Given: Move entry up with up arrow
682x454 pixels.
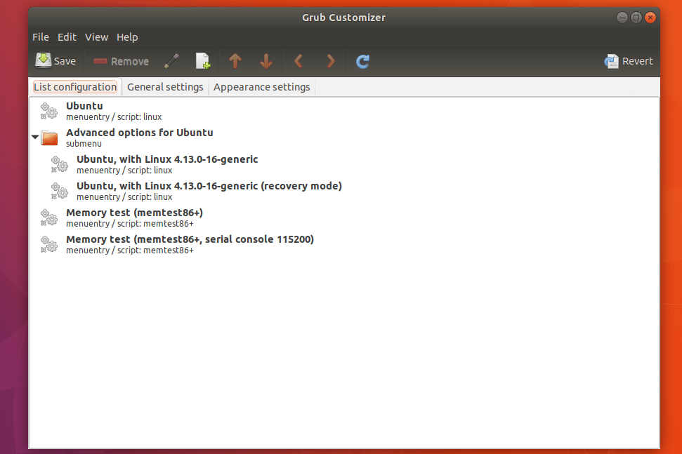Looking at the screenshot, I should click(x=235, y=61).
